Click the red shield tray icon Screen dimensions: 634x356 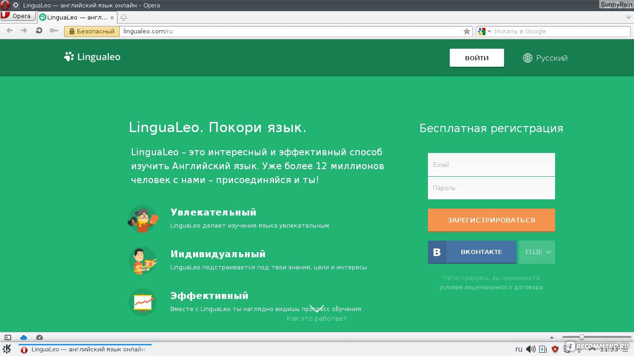click(555, 349)
